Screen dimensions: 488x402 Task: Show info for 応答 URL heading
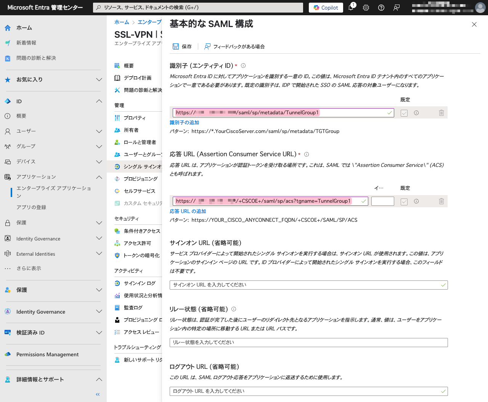coord(307,154)
